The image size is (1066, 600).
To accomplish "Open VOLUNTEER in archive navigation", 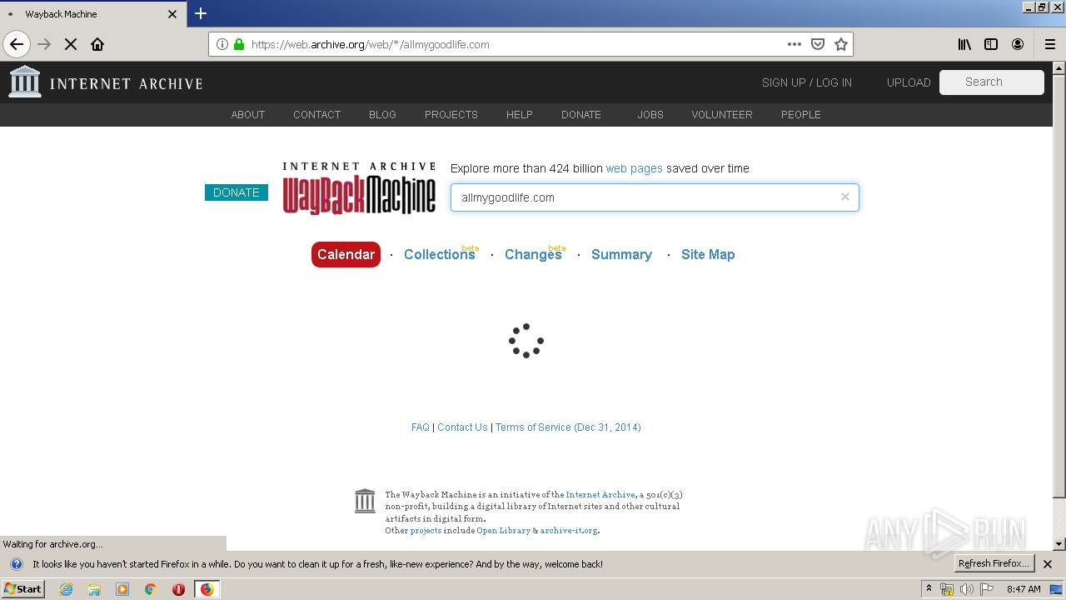I will click(x=722, y=115).
